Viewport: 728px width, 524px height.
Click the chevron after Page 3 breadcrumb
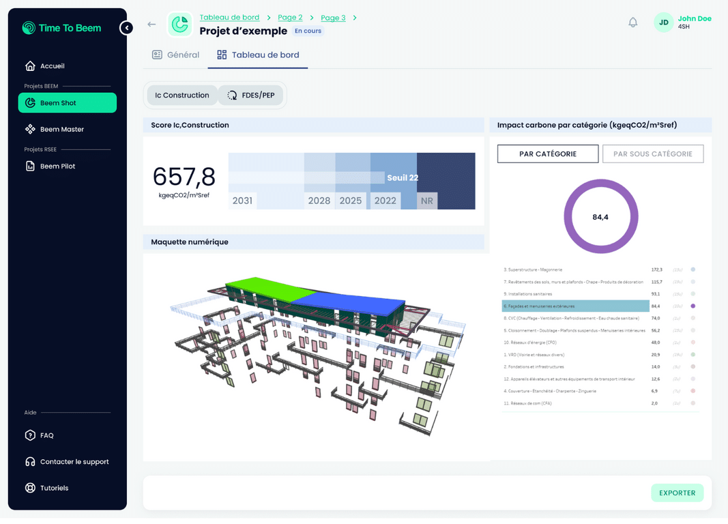click(x=355, y=18)
